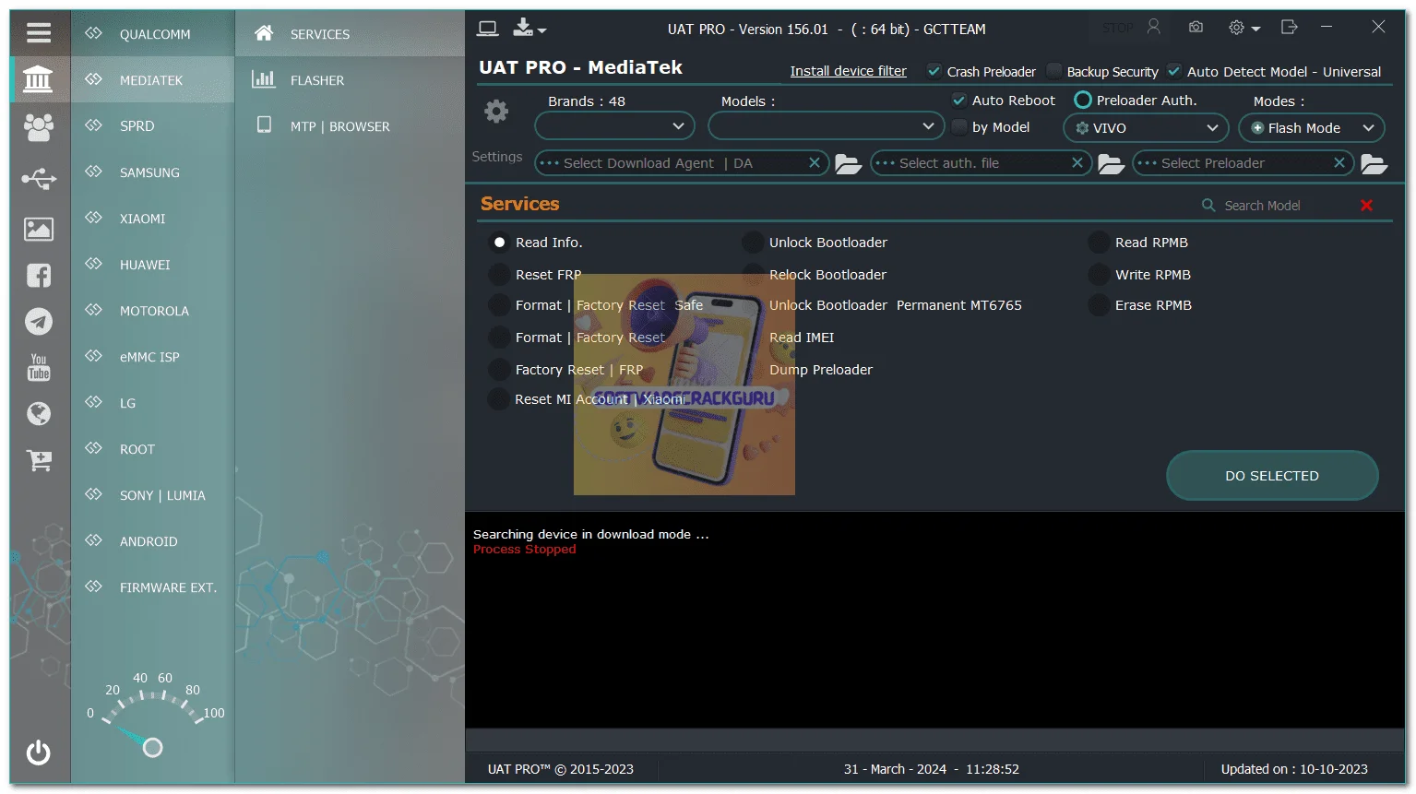This screenshot has width=1416, height=794.
Task: Open title bar settings gear icon
Action: click(1237, 28)
